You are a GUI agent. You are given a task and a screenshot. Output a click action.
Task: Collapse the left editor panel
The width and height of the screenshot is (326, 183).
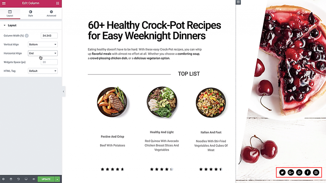click(x=63, y=92)
